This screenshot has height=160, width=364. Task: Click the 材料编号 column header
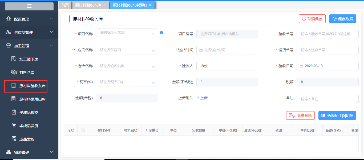coord(131,130)
